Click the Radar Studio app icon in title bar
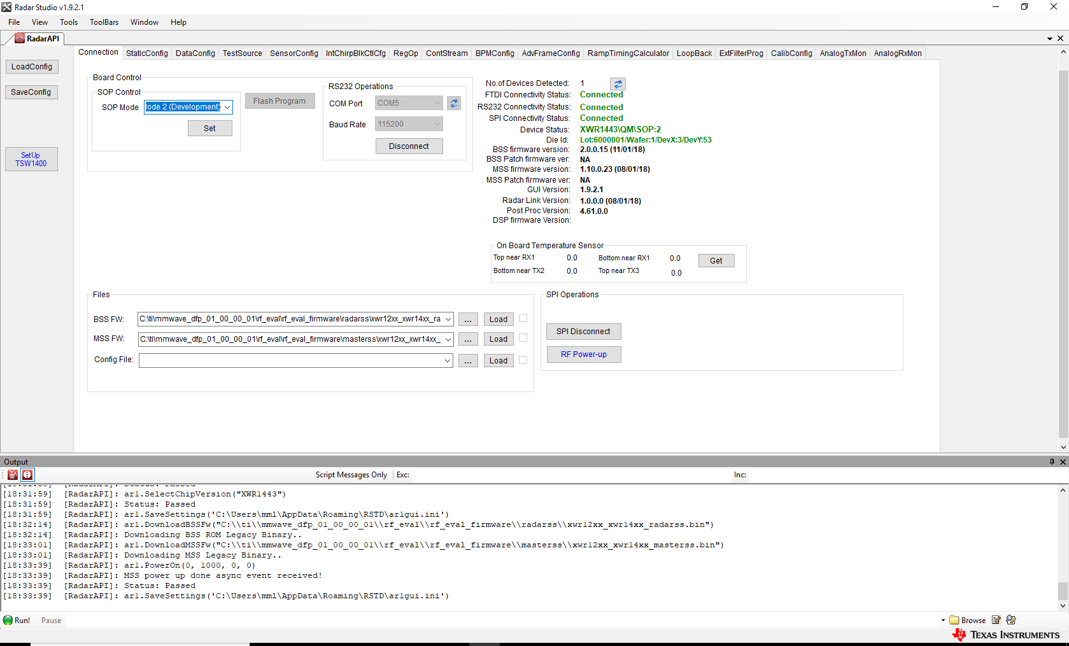 [x=6, y=7]
